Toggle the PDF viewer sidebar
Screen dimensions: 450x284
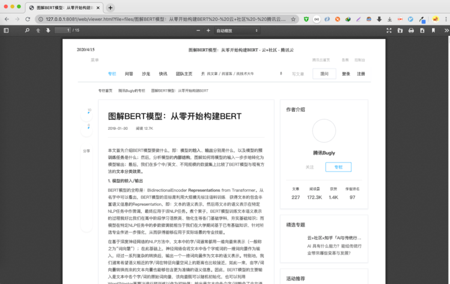click(x=6, y=30)
